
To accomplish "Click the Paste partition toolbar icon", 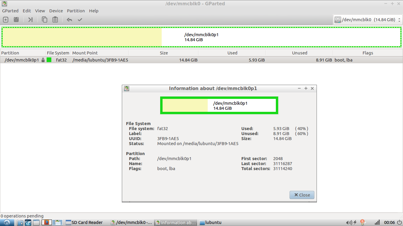I will click(55, 20).
